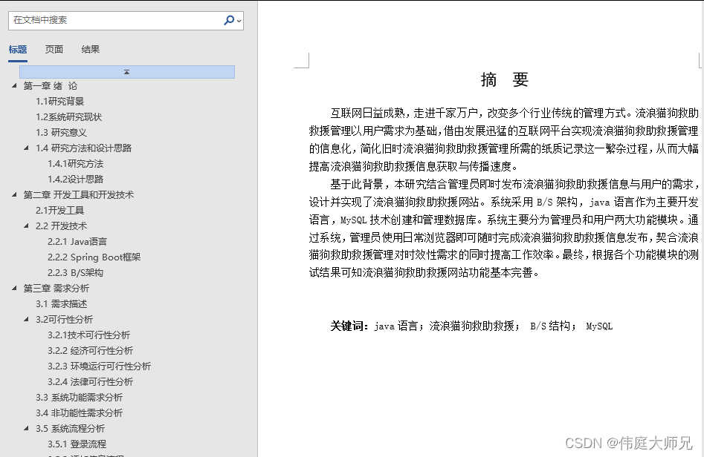Collapse the 第二章 开发工具和开发技术 heading
Image resolution: width=704 pixels, height=457 pixels.
(x=14, y=194)
